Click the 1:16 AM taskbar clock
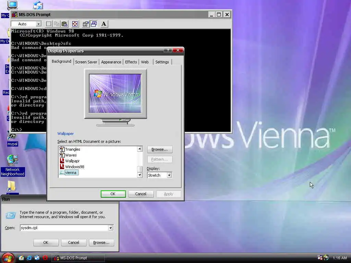 [340, 258]
